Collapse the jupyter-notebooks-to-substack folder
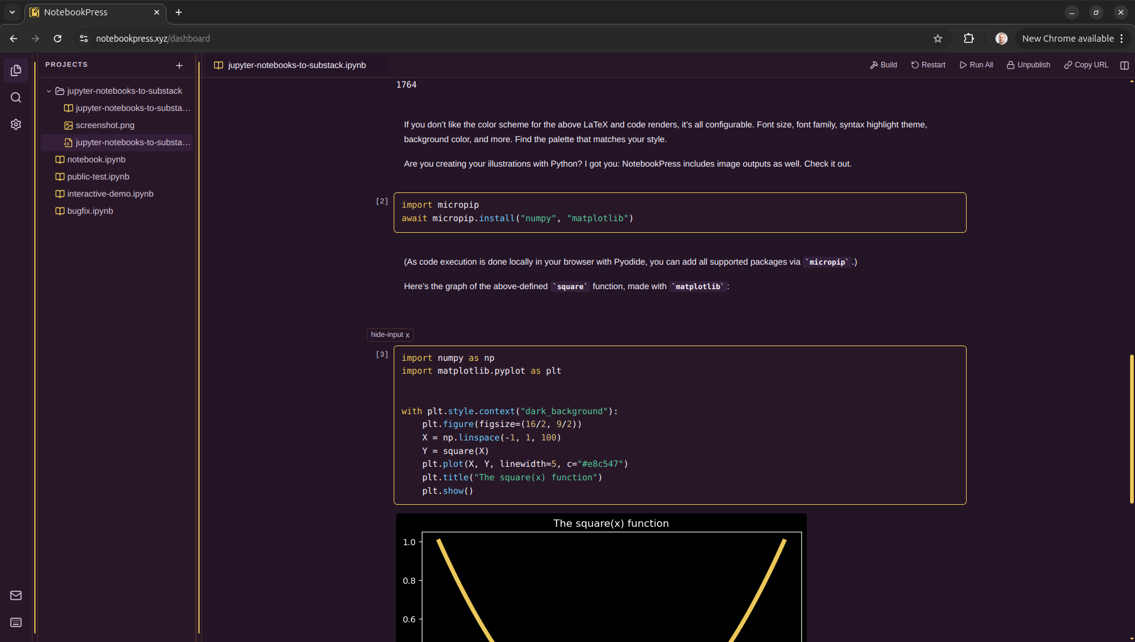The height and width of the screenshot is (642, 1135). point(49,91)
